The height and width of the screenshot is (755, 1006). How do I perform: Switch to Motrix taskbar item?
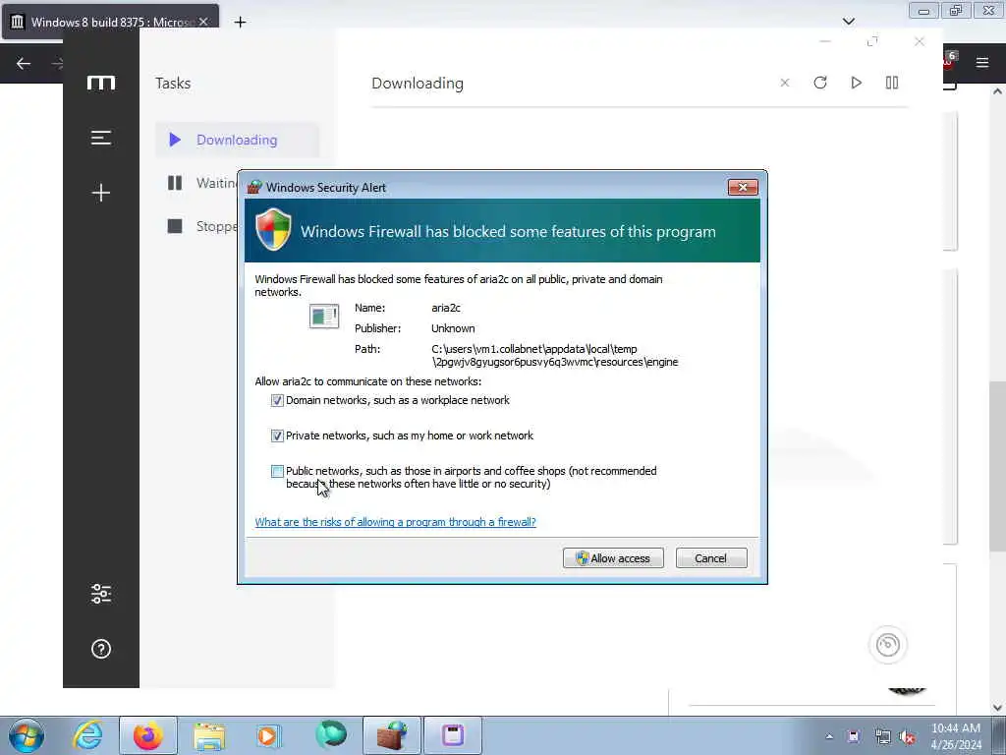point(452,735)
